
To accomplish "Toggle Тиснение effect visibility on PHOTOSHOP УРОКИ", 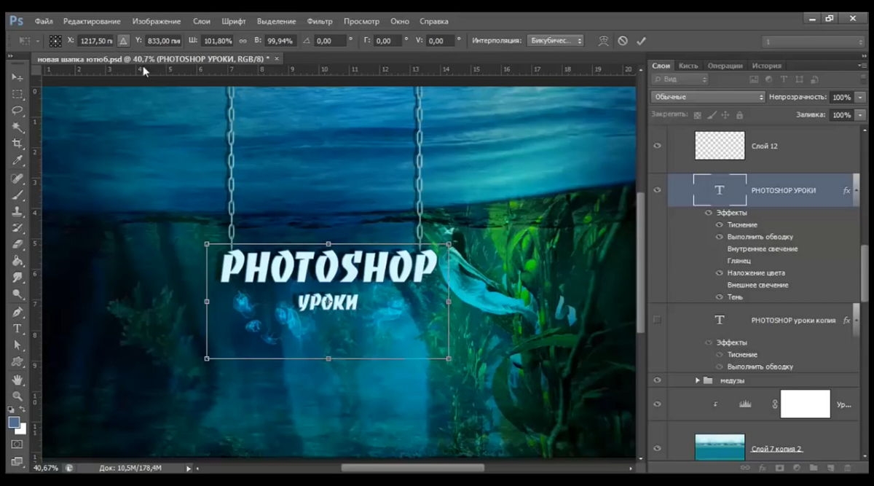I will point(720,225).
